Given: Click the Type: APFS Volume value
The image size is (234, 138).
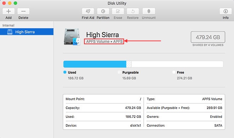Looking at the screenshot, I should [x=212, y=99].
